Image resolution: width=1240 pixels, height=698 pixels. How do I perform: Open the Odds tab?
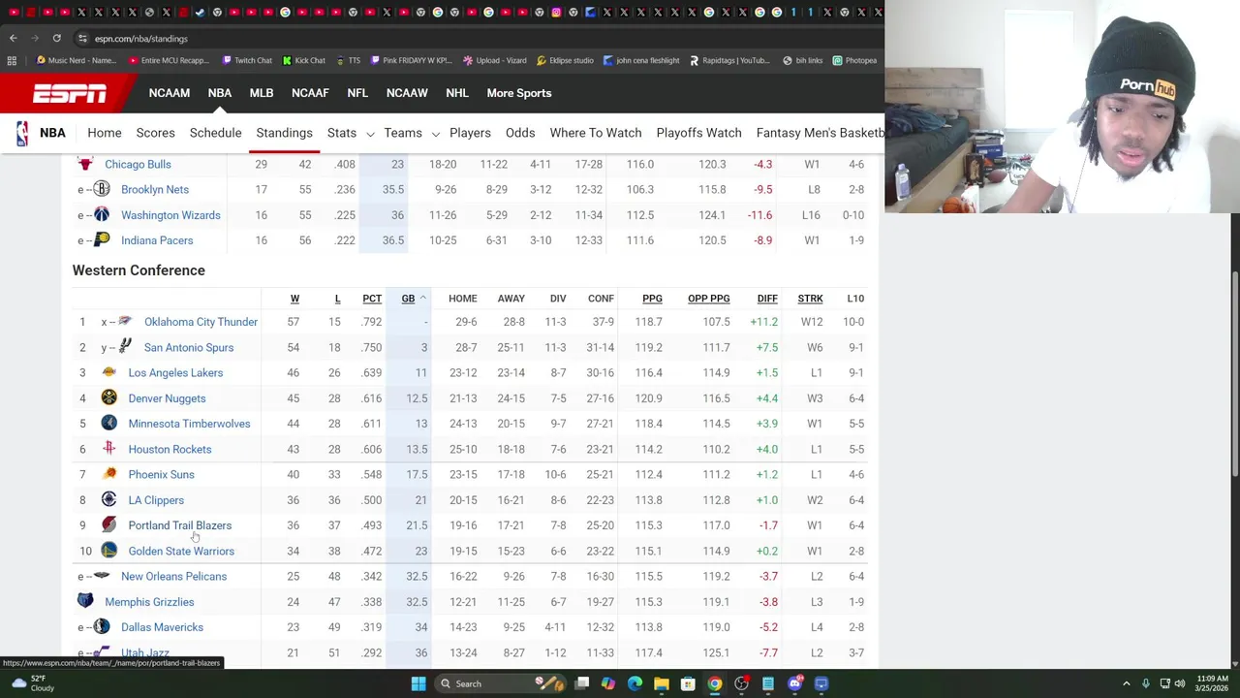(x=520, y=133)
